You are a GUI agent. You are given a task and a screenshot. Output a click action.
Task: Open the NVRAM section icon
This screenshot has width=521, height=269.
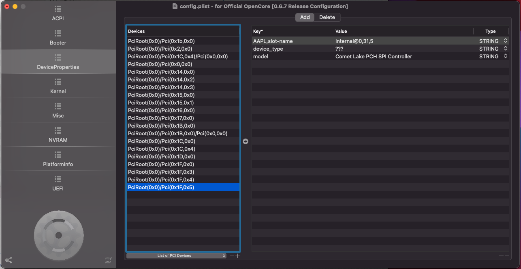click(x=58, y=130)
